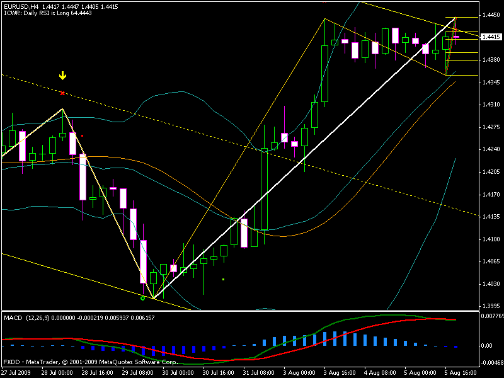
Task: Click the green circle at the swing low
Action: pos(143,298)
